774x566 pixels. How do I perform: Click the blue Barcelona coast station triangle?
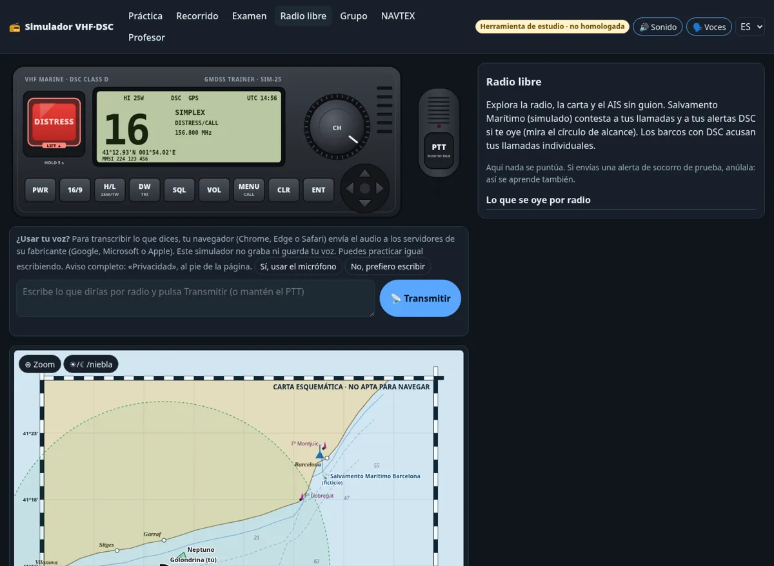[319, 454]
